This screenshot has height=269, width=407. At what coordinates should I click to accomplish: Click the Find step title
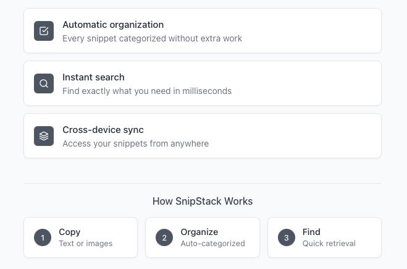coord(311,232)
